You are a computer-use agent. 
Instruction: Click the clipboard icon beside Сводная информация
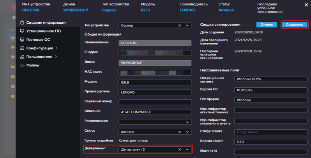[x=22, y=23]
